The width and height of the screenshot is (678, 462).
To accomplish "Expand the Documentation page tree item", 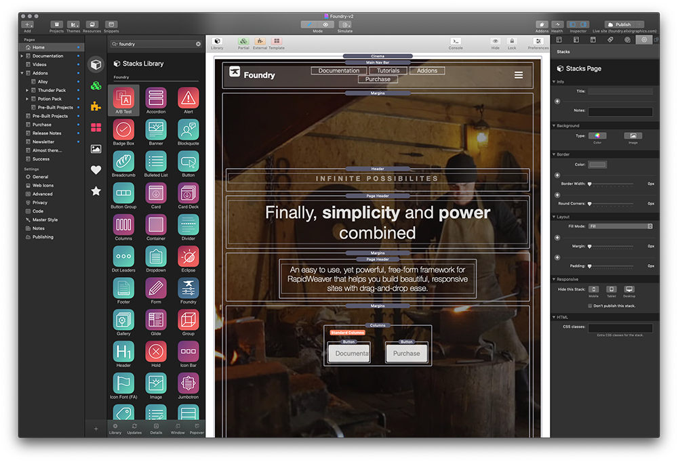I will point(22,56).
